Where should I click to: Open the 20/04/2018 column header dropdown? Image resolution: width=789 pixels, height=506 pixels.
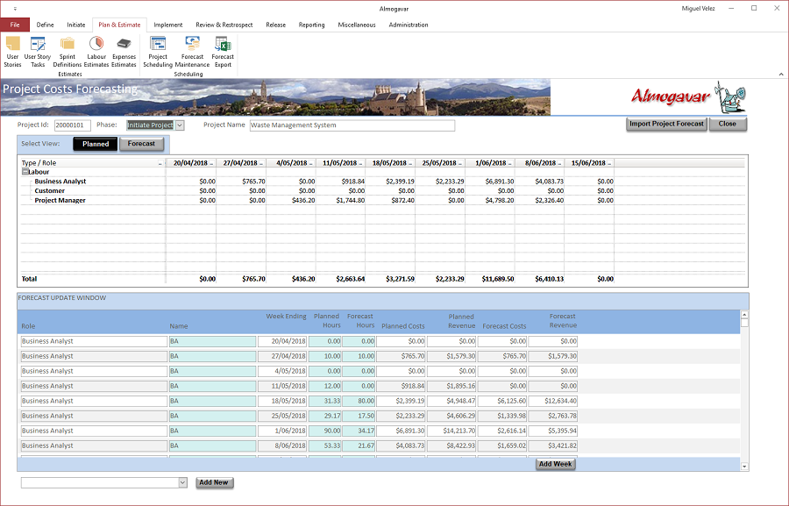pyautogui.click(x=212, y=164)
